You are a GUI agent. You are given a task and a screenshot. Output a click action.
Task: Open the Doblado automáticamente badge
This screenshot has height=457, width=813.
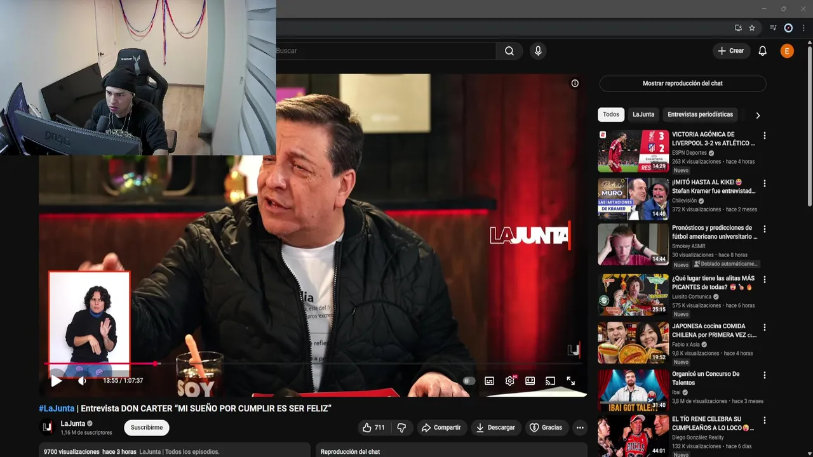pos(726,264)
